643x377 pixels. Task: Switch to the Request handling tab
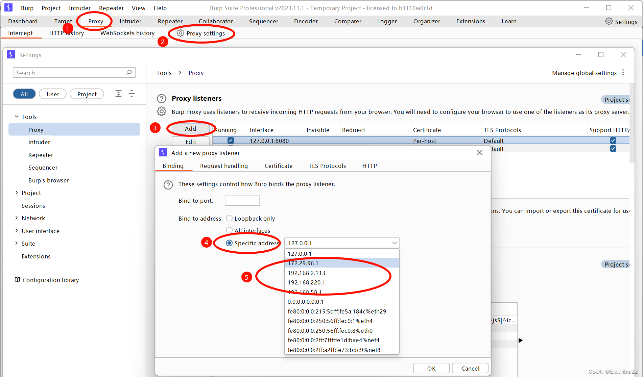point(224,166)
